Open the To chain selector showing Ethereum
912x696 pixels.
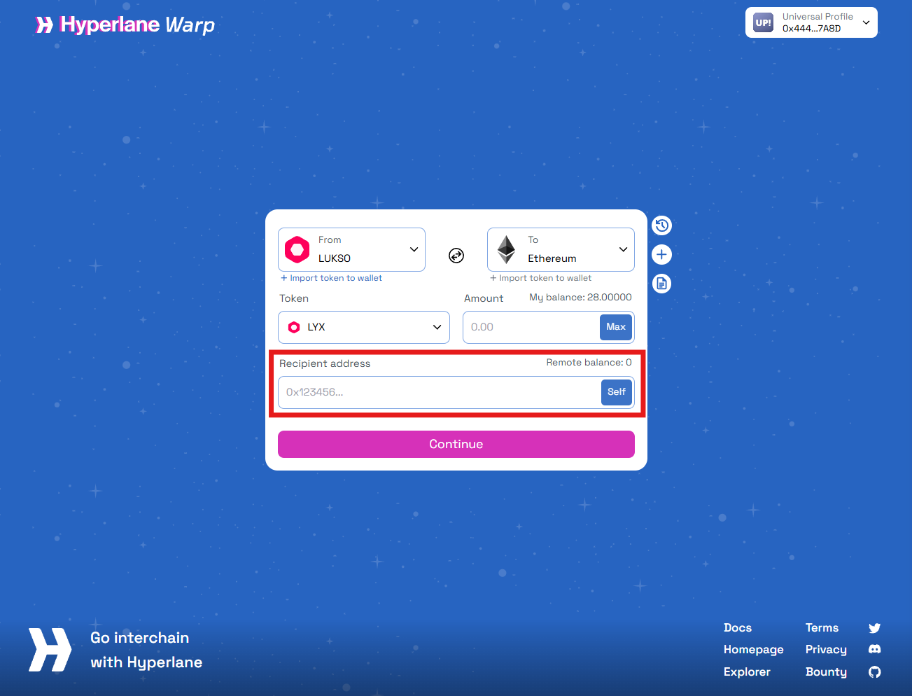click(x=561, y=249)
